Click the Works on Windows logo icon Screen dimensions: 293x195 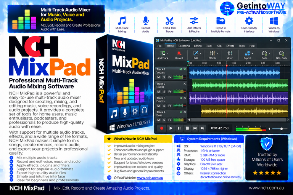click(274, 21)
